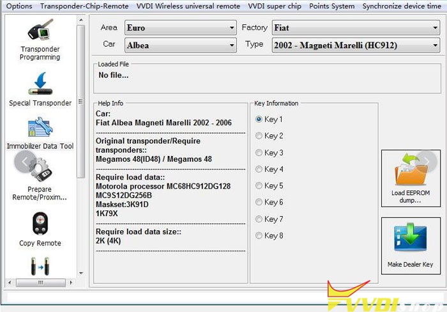Image resolution: width=447 pixels, height=312 pixels.
Task: Click sidebar horizontal scroll right arrow
Action: pyautogui.click(x=71, y=283)
